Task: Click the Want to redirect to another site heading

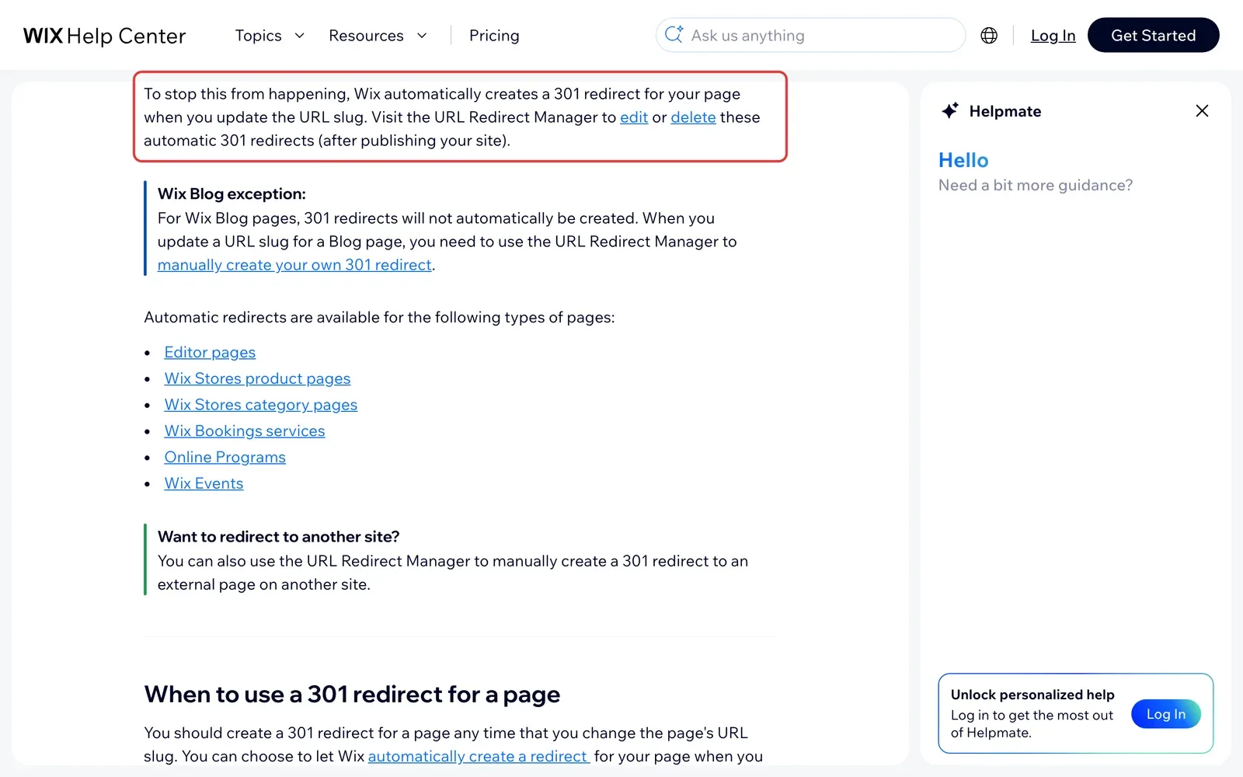Action: coord(278,537)
